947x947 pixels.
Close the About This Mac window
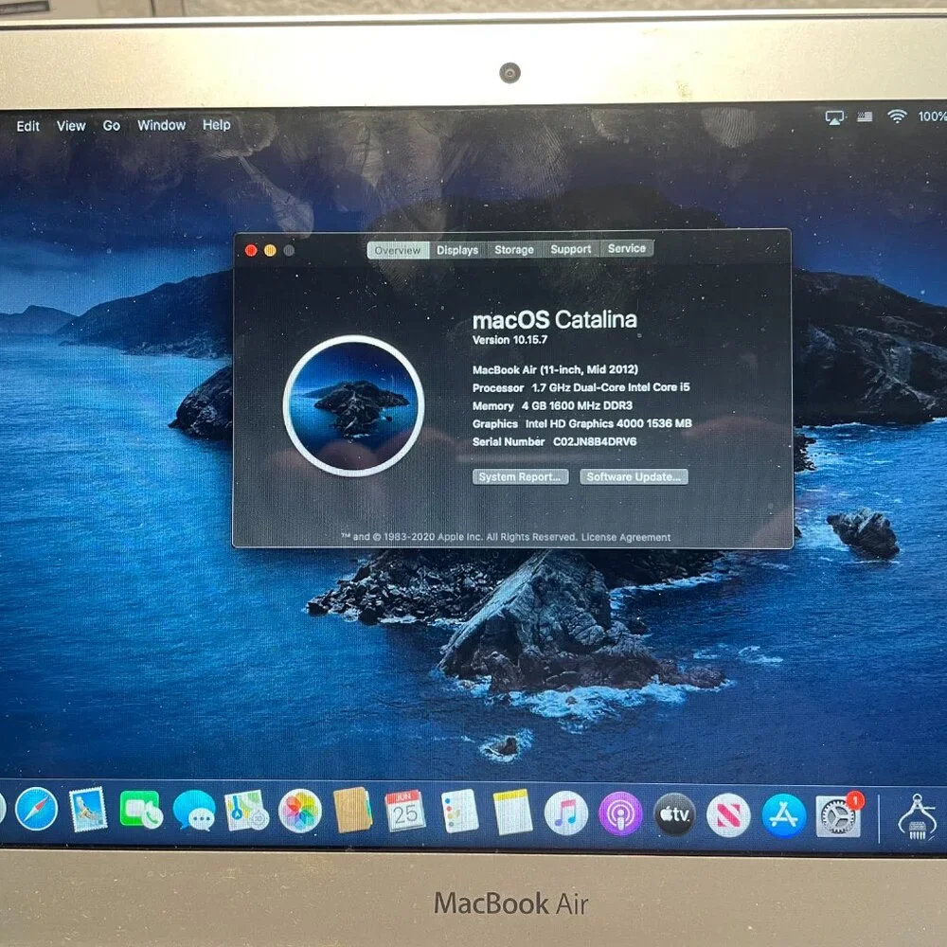point(251,250)
